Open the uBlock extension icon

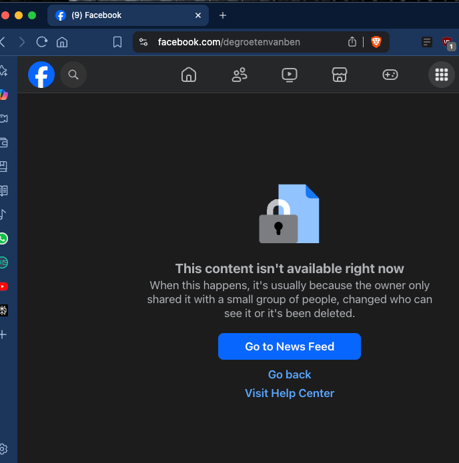[447, 42]
